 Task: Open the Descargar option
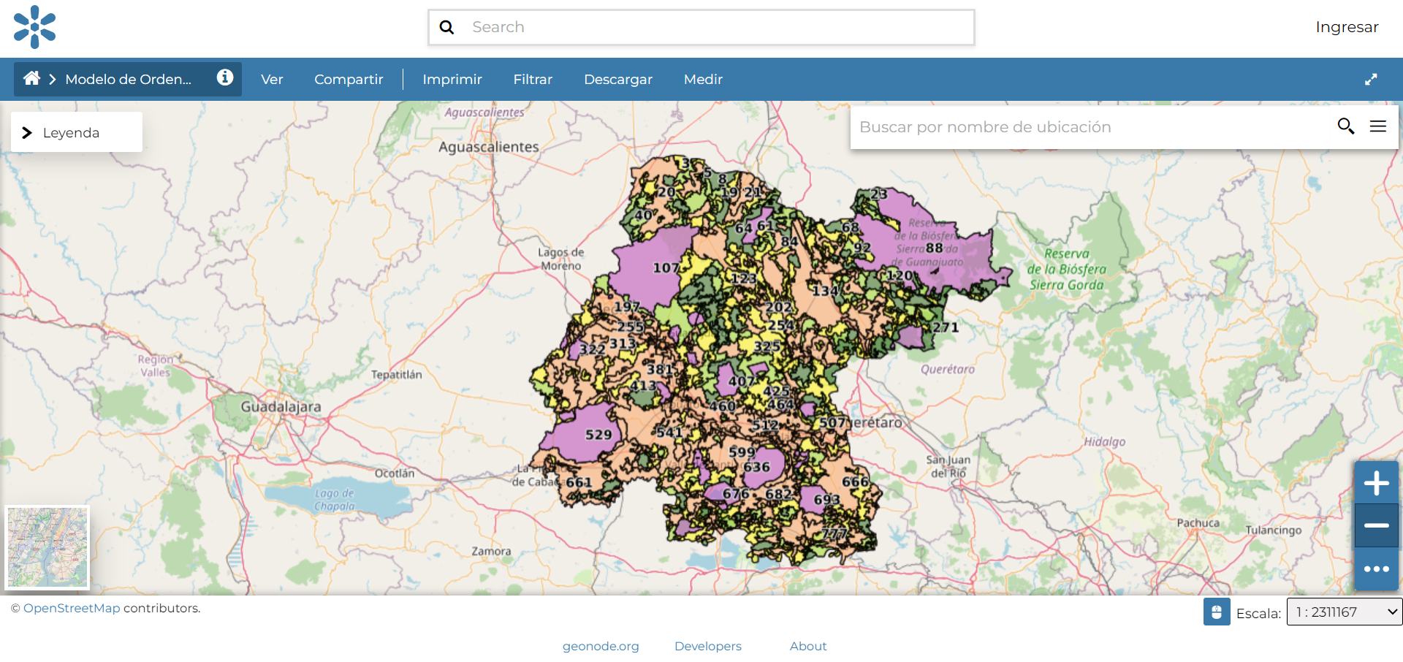point(617,79)
